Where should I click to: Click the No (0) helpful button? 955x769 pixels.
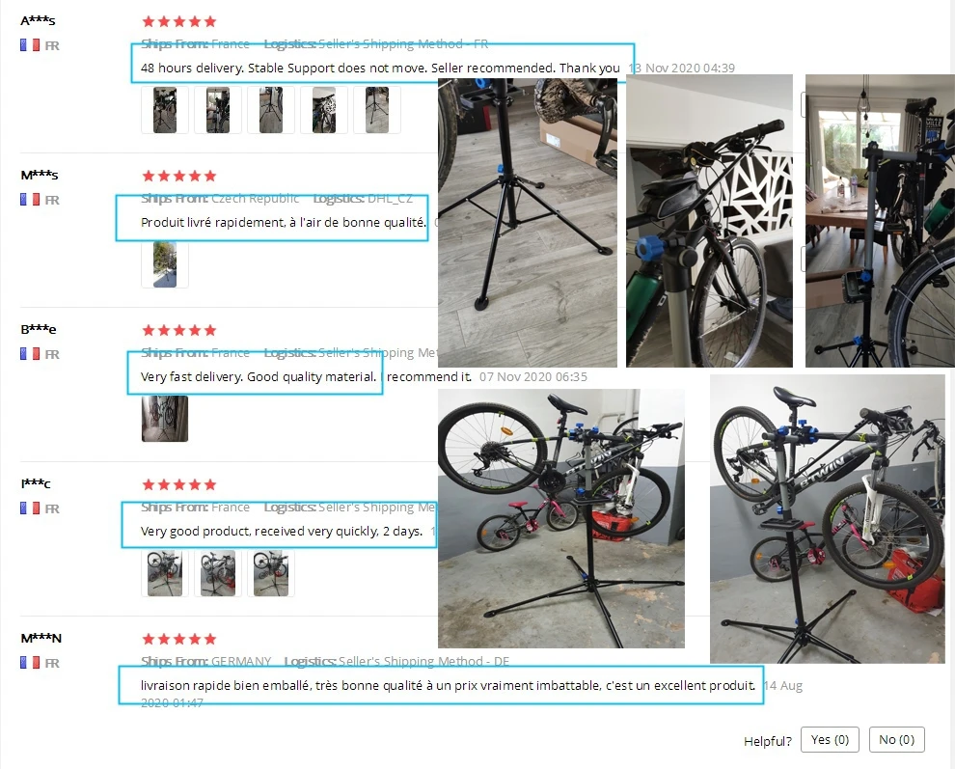(896, 740)
